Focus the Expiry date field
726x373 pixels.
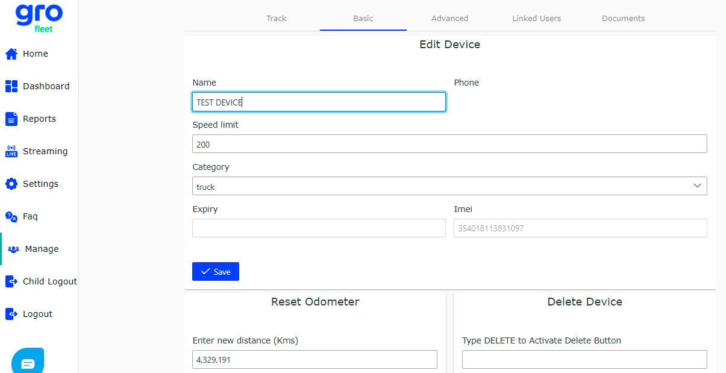[x=319, y=228]
